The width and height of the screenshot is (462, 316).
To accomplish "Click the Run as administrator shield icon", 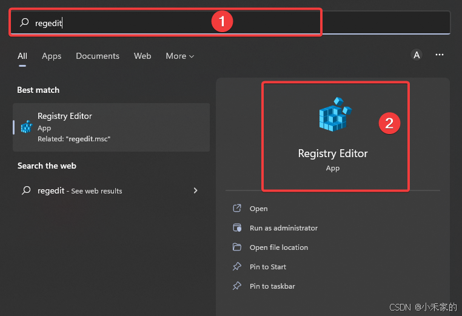I will (237, 228).
